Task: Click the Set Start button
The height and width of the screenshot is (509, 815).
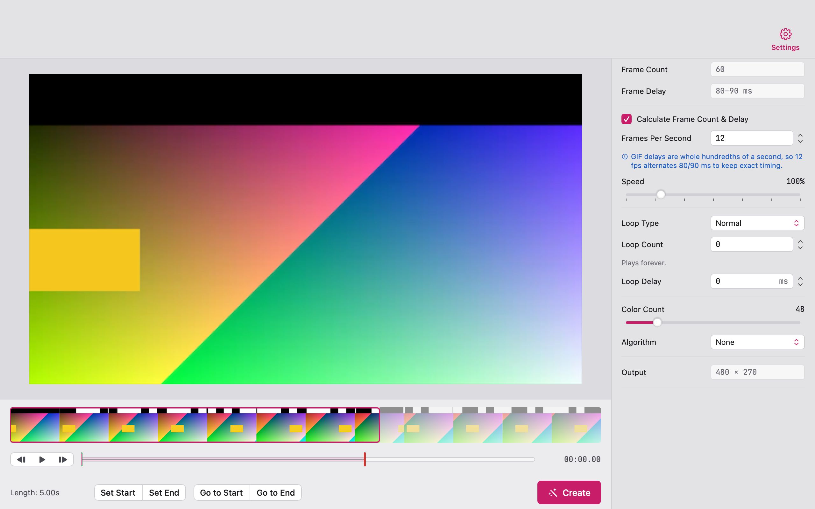Action: (118, 492)
